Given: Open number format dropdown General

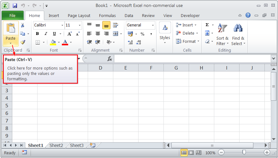Looking at the screenshot, I should (x=153, y=25).
